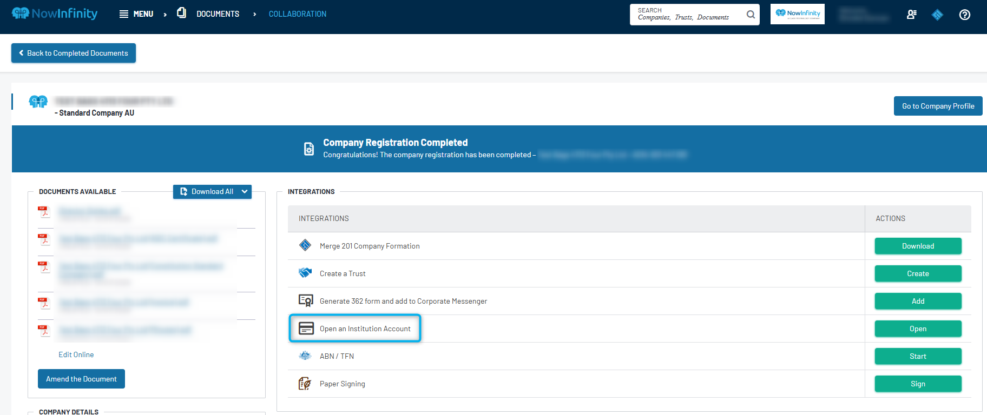
Task: Start the ABN / TFN integration
Action: 918,356
